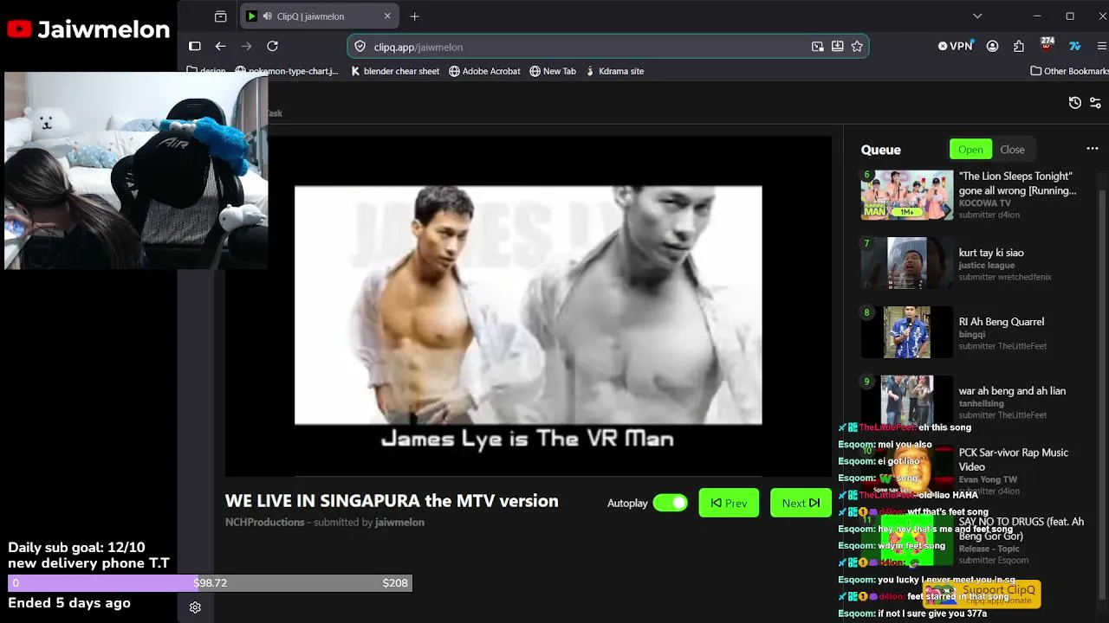Set the queue to Open
This screenshot has height=623, width=1109.
click(970, 149)
